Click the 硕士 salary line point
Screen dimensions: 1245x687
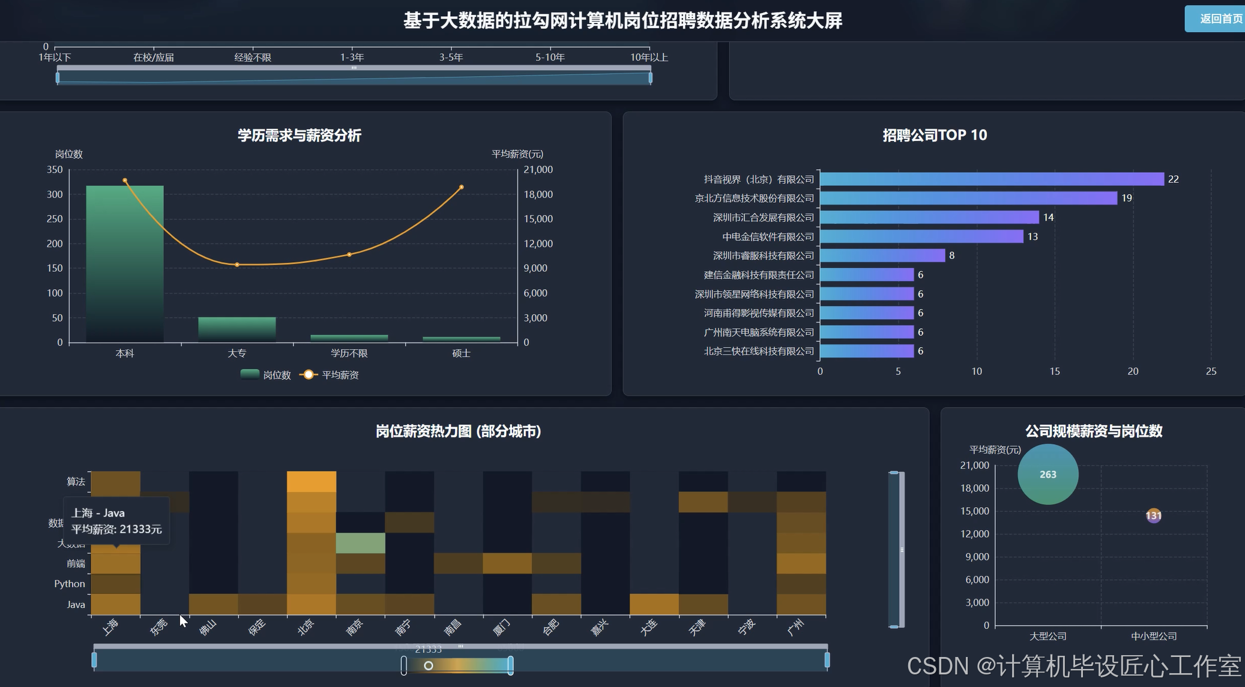(461, 187)
